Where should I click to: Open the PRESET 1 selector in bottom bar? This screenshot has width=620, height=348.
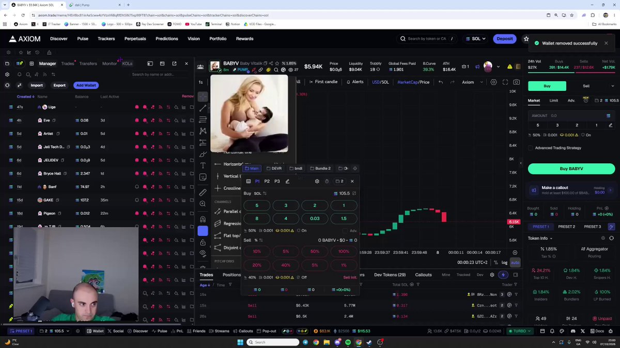click(20, 331)
